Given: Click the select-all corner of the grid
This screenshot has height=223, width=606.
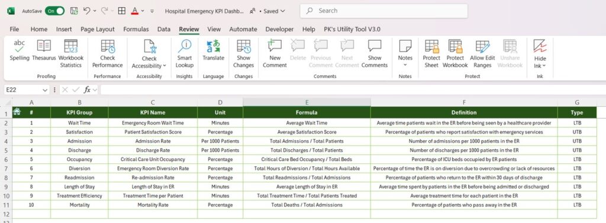Looking at the screenshot, I should coord(6,102).
